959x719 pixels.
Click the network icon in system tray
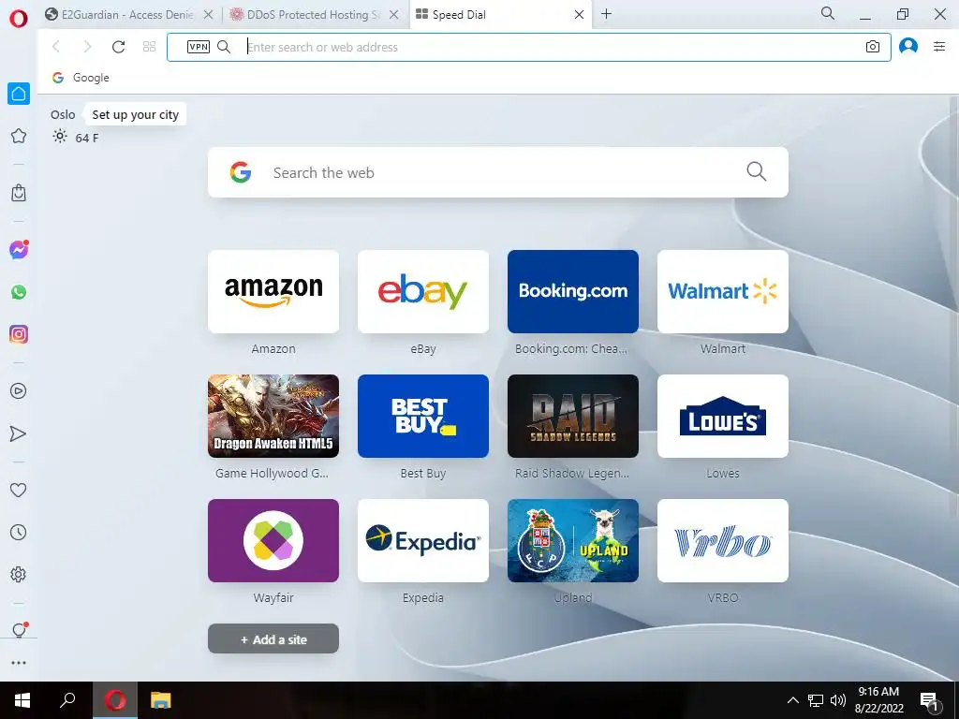click(816, 700)
